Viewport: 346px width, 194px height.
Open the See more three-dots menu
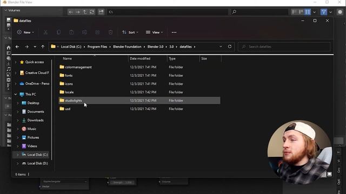pos(174,32)
